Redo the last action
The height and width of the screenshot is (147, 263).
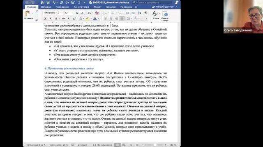pyautogui.click(x=61, y=2)
